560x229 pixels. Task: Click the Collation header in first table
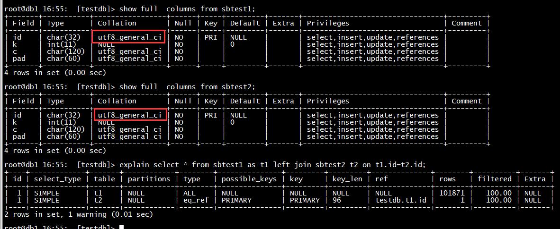click(117, 23)
